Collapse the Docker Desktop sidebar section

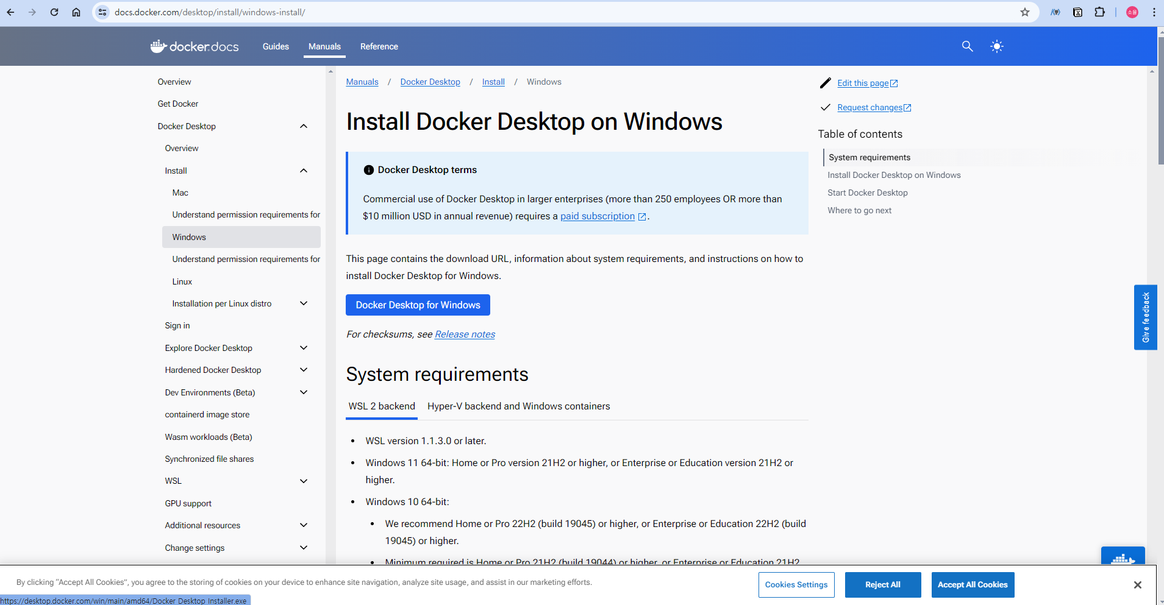pos(304,126)
